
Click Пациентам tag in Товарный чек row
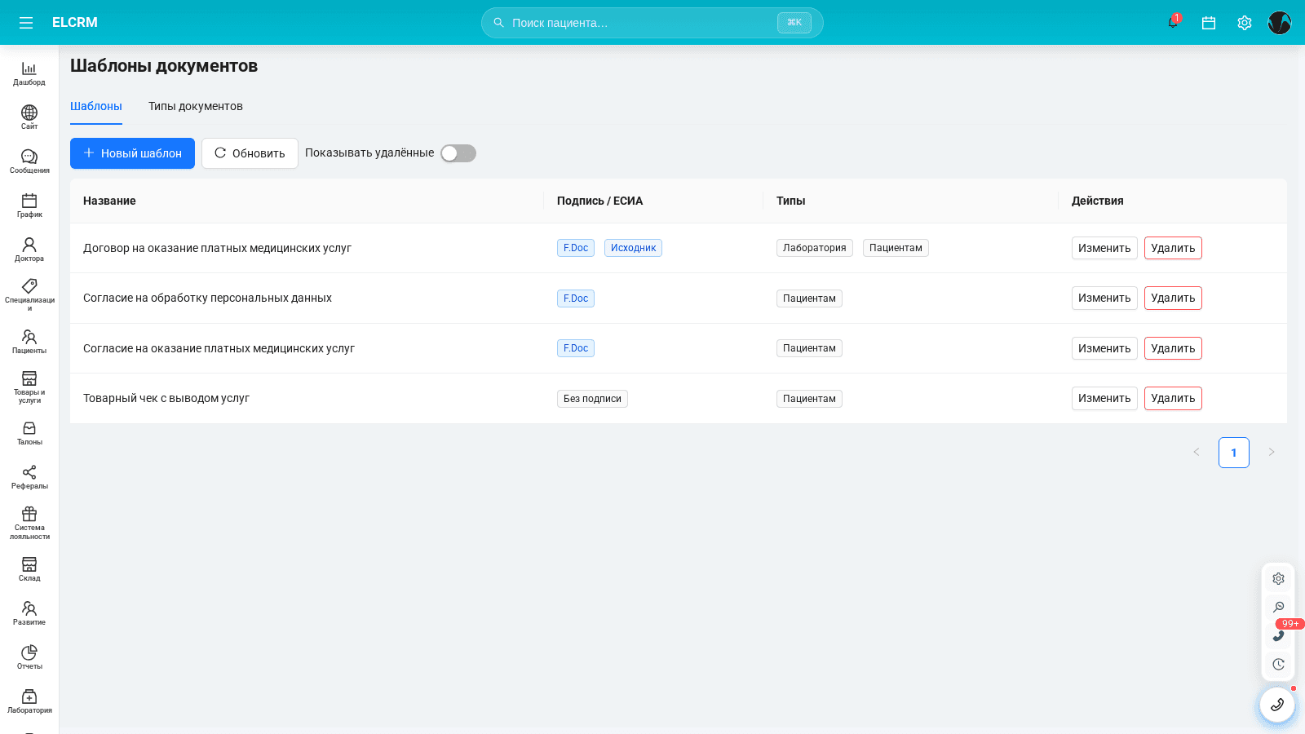click(x=809, y=399)
